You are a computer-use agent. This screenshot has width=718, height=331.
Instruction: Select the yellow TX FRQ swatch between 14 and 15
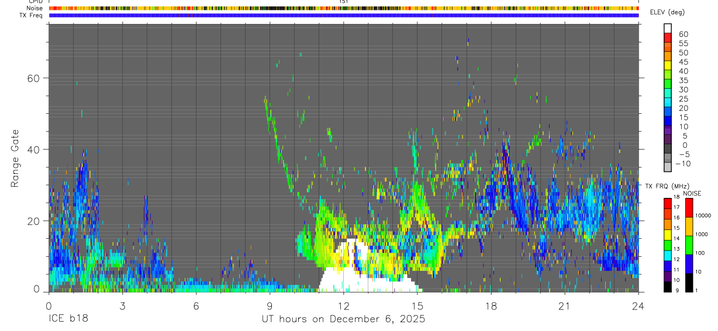[668, 235]
